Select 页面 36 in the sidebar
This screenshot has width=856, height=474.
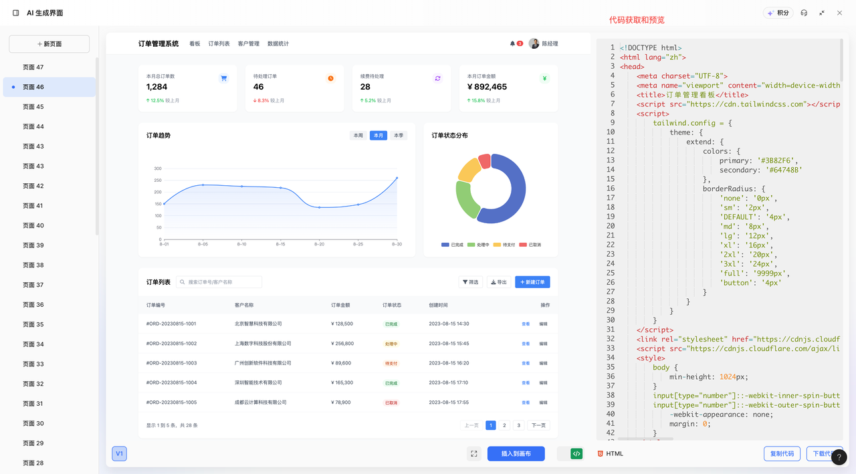point(49,304)
